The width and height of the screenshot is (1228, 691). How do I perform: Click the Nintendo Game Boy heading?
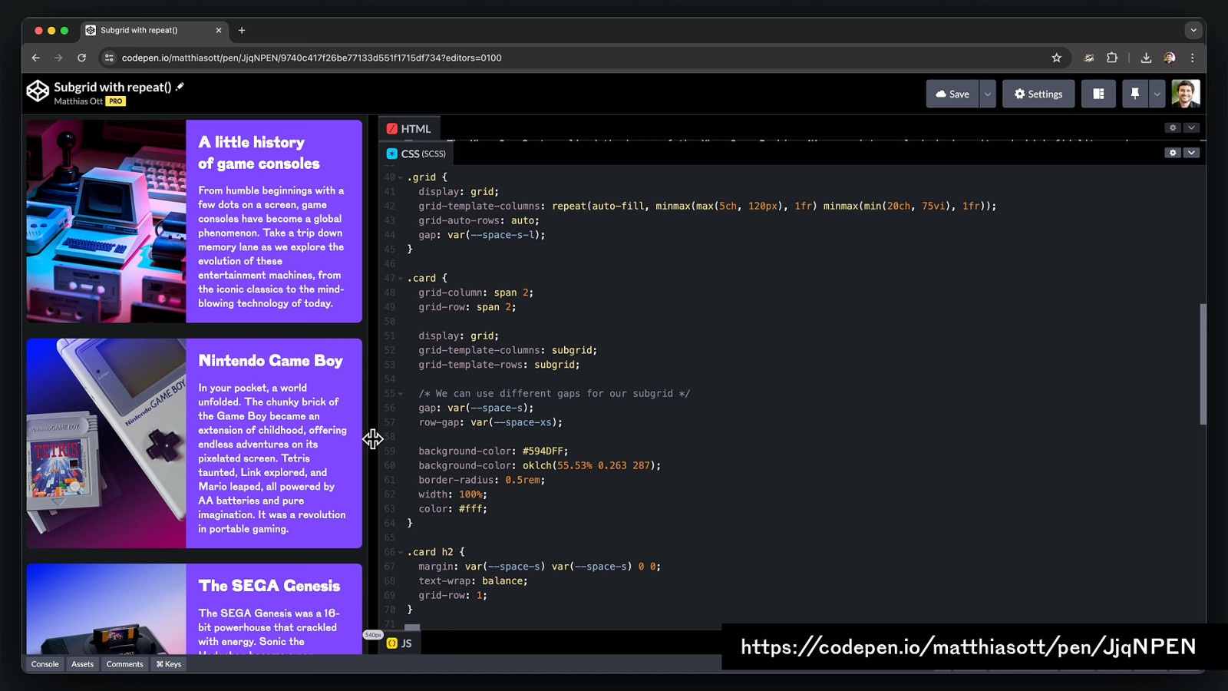click(270, 361)
